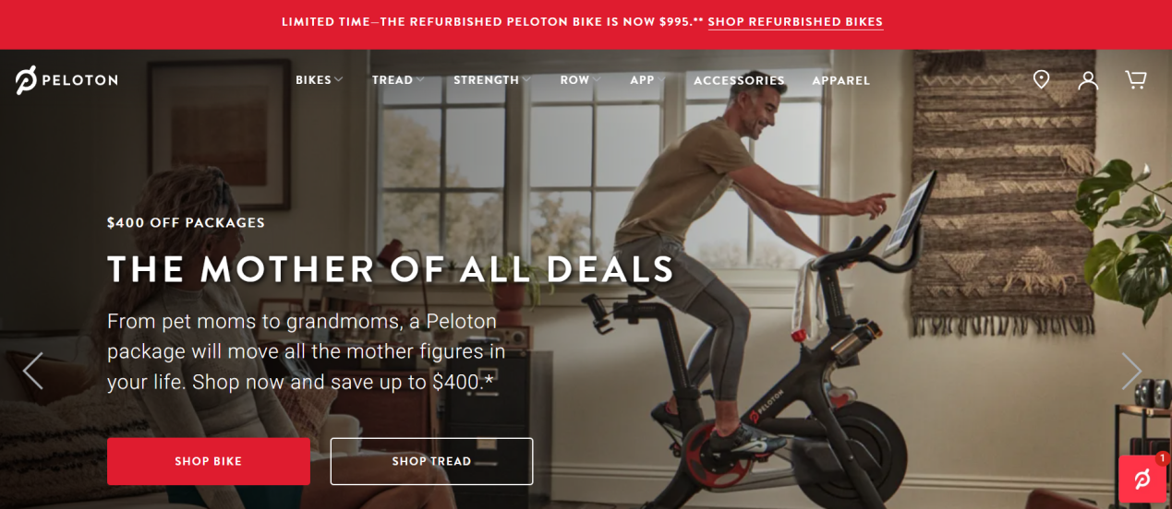The height and width of the screenshot is (509, 1172).
Task: Click the red Shop Bike button
Action: (x=209, y=461)
